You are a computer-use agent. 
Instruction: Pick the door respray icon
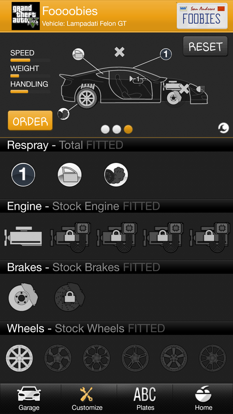pyautogui.click(x=70, y=174)
